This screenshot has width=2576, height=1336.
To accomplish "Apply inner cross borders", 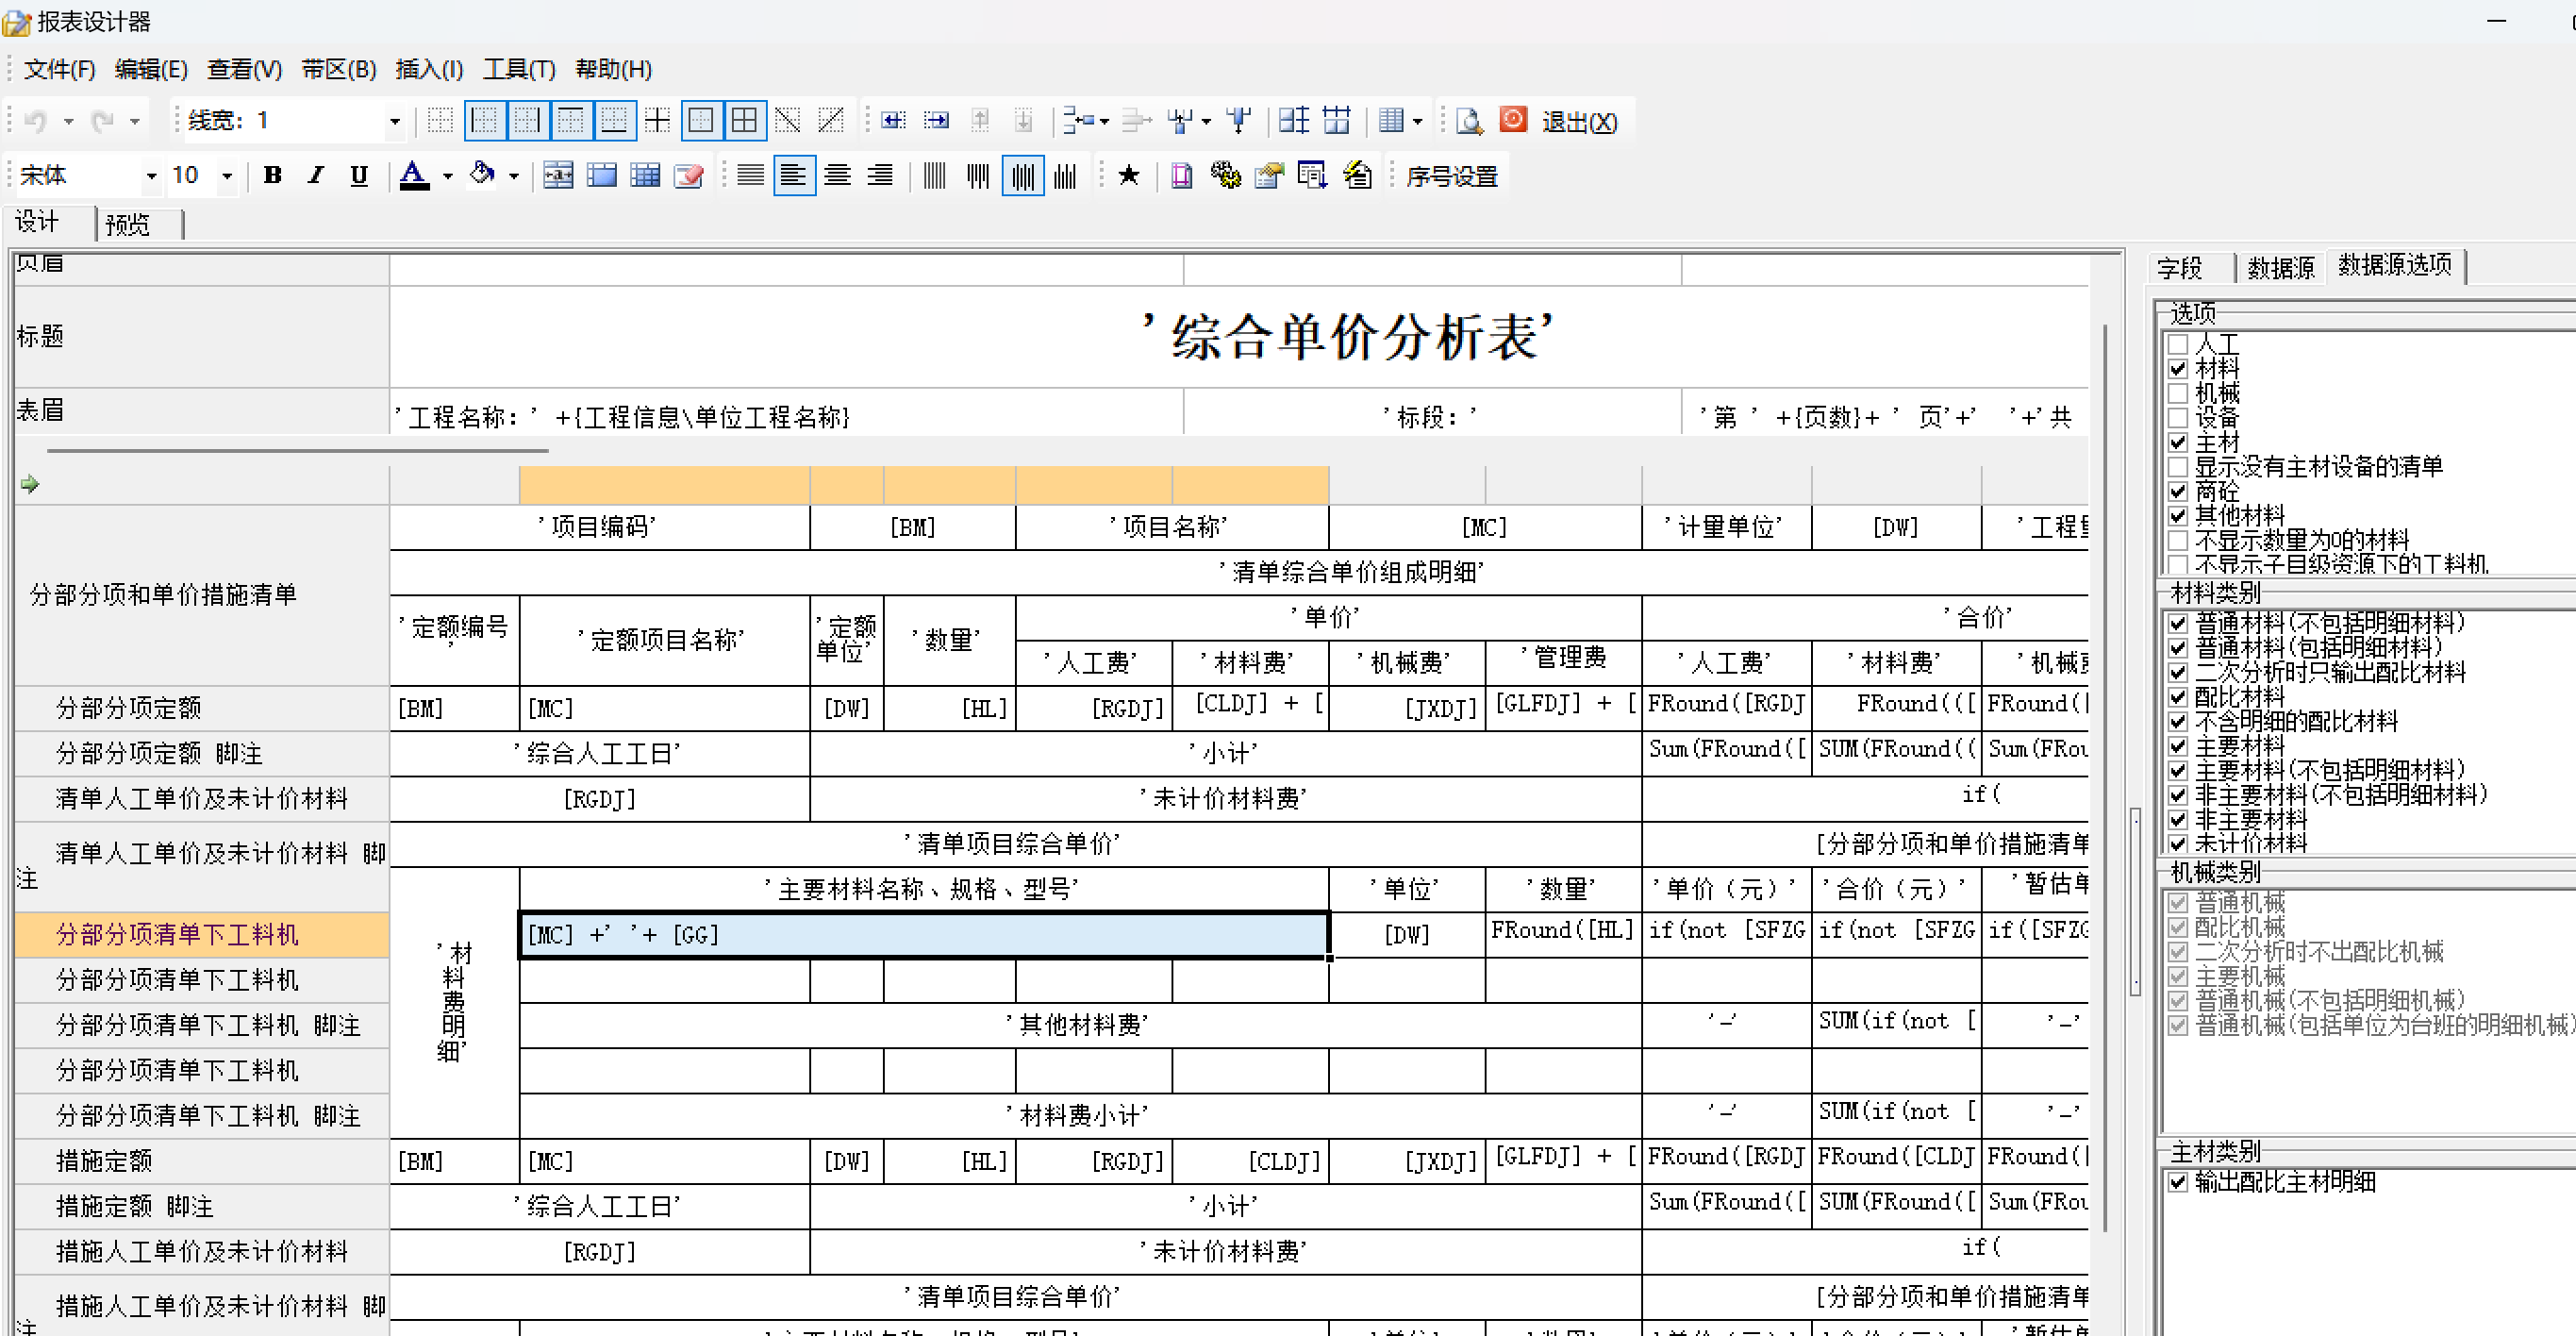I will tap(657, 121).
